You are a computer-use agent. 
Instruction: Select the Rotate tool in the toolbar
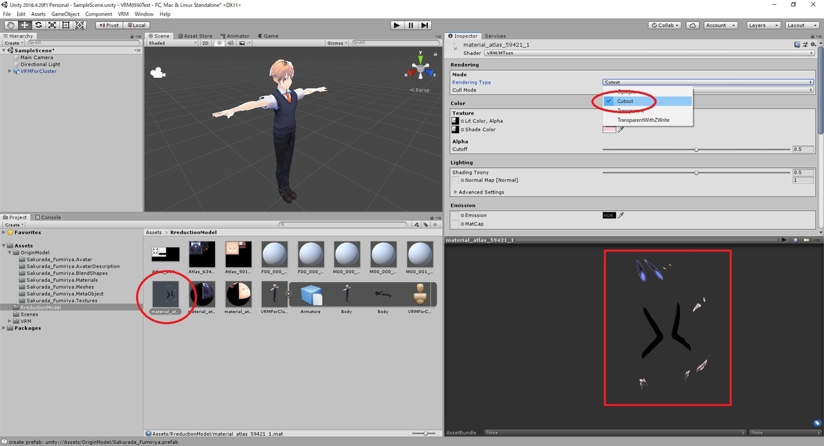pos(38,25)
